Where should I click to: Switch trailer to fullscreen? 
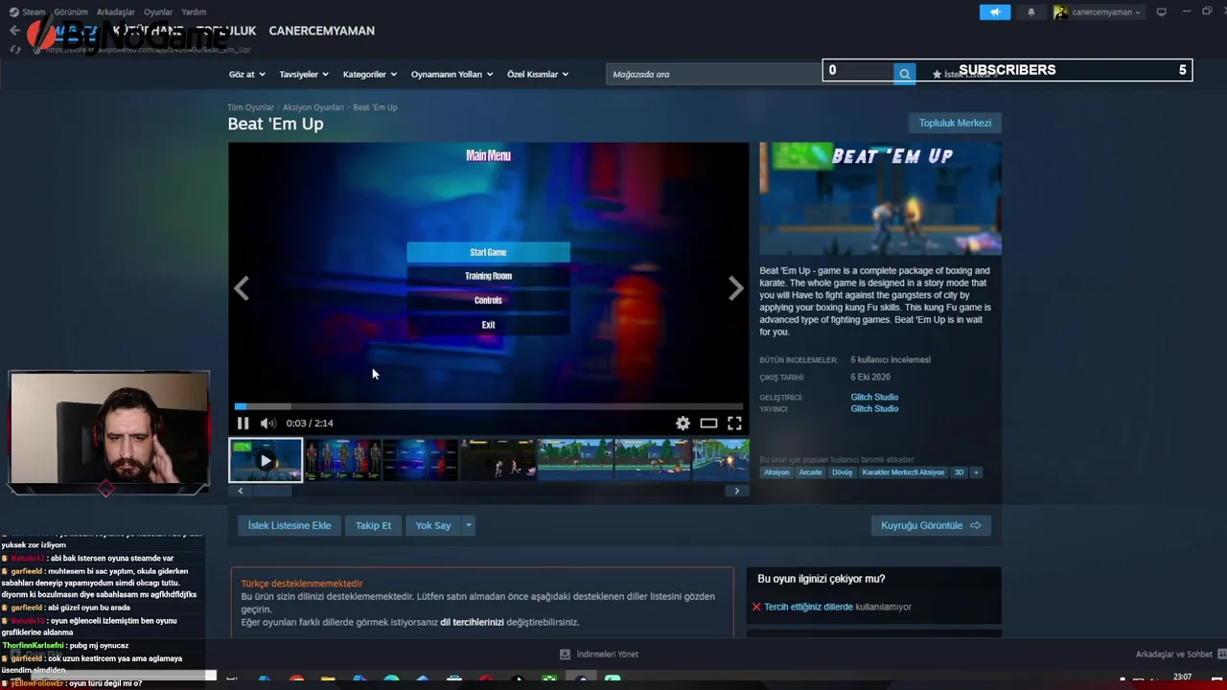click(734, 423)
